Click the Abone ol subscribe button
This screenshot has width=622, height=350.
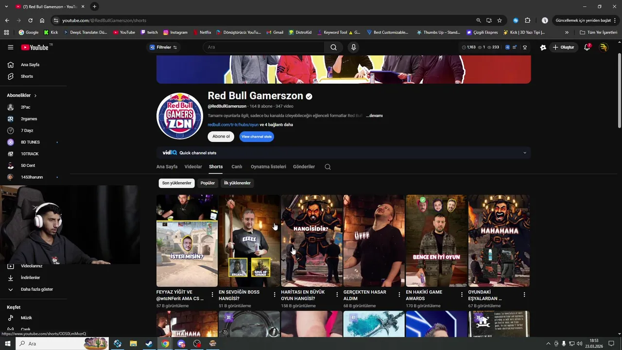[x=221, y=137]
